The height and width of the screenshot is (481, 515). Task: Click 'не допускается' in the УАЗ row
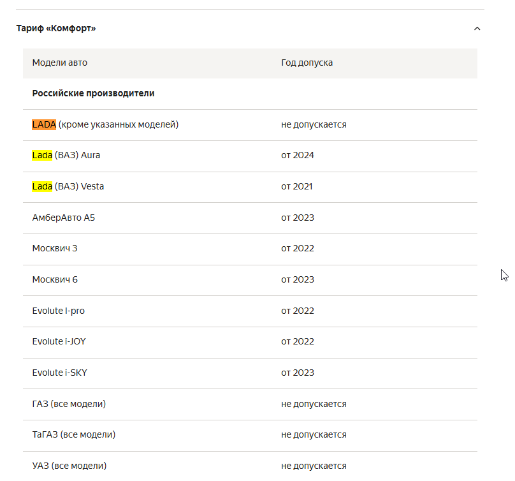[x=314, y=466]
